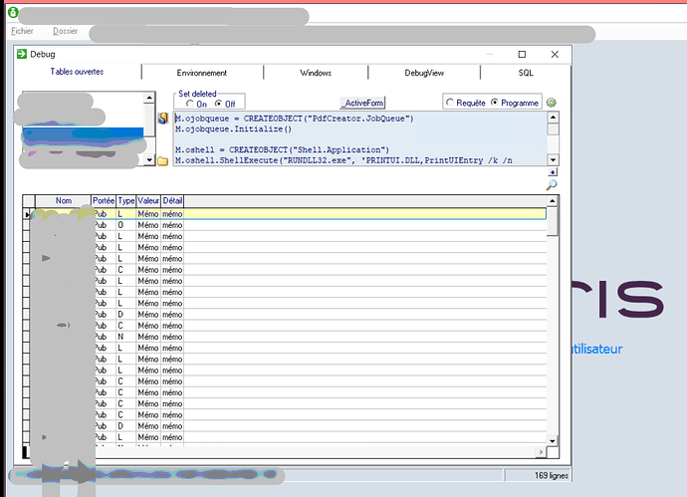Select Set deleted On radio button

pyautogui.click(x=190, y=104)
